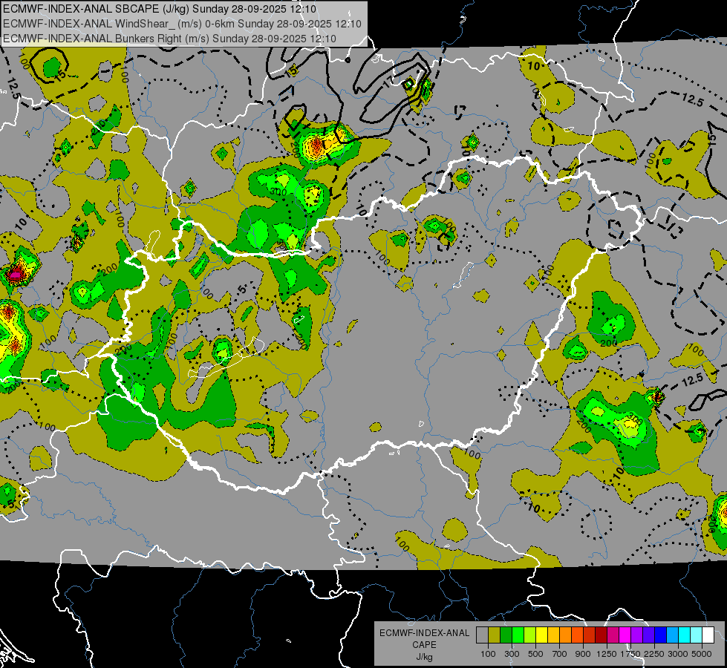Choose the dark green legend swatch

click(506, 635)
